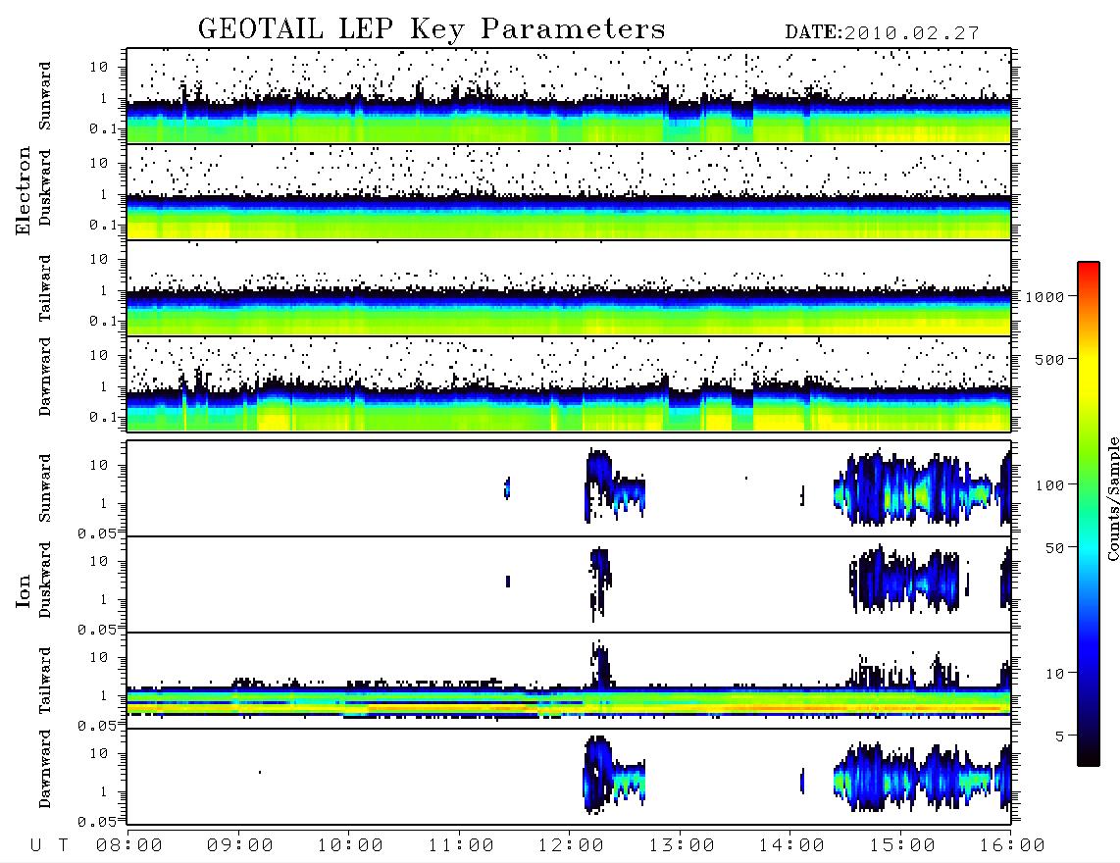Select the Ion Tailward panel label
This screenshot has width=1120, height=863.
point(45,681)
